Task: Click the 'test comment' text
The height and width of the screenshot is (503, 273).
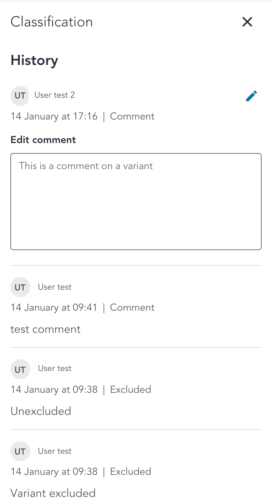Action: [46, 329]
